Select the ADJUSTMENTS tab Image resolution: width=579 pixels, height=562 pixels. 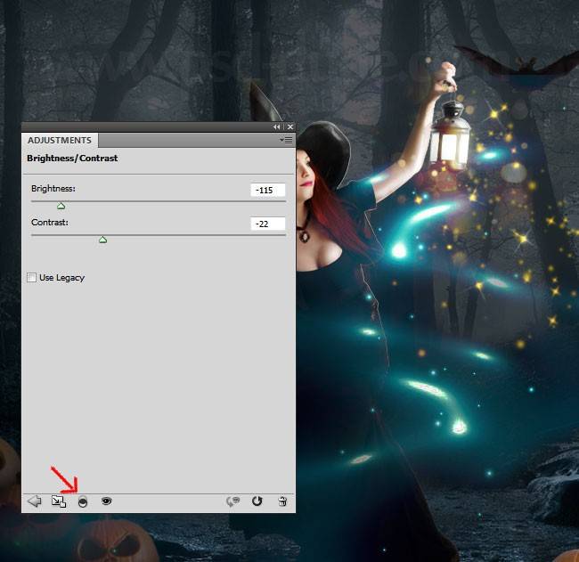[60, 141]
